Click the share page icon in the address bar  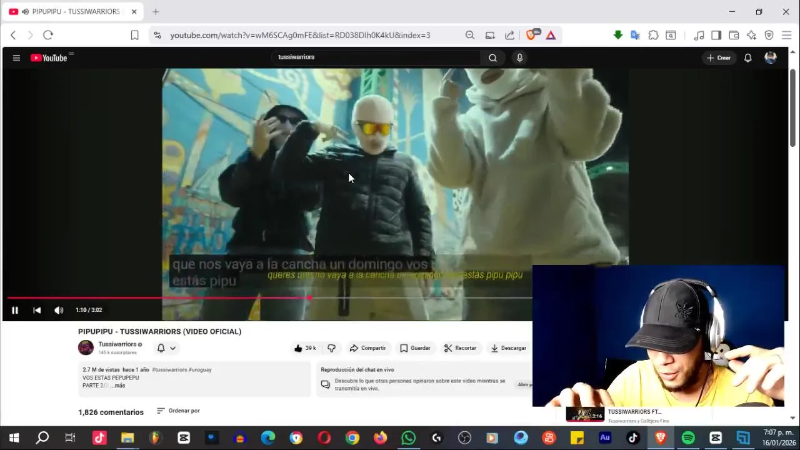(510, 35)
